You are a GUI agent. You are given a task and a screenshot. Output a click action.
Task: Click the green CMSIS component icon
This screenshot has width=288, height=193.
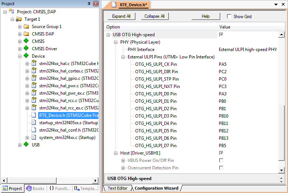pyautogui.click(x=26, y=41)
